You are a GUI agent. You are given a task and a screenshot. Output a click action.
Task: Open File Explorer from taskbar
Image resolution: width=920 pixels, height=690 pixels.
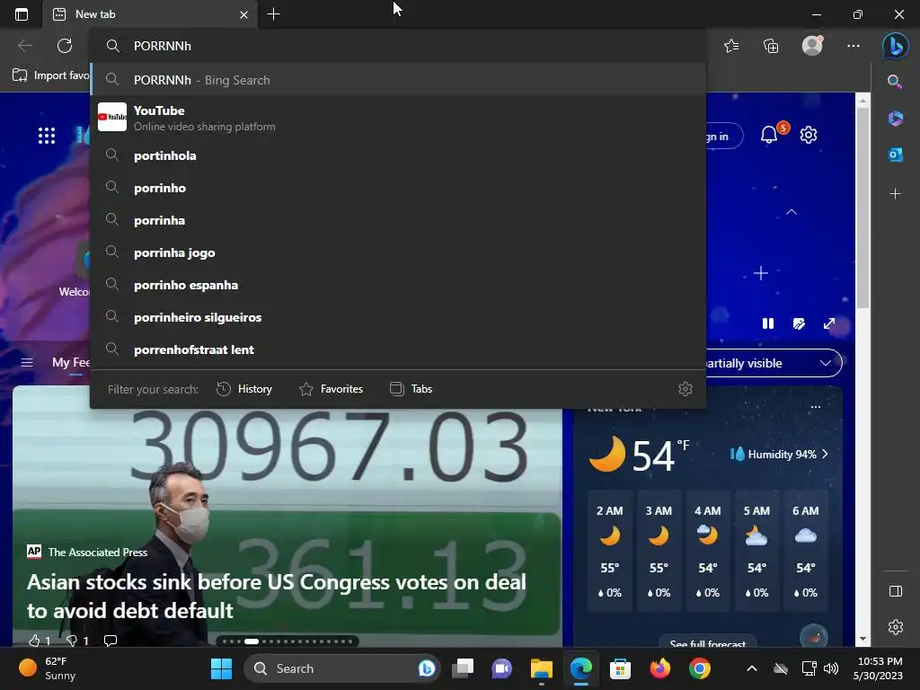point(541,668)
